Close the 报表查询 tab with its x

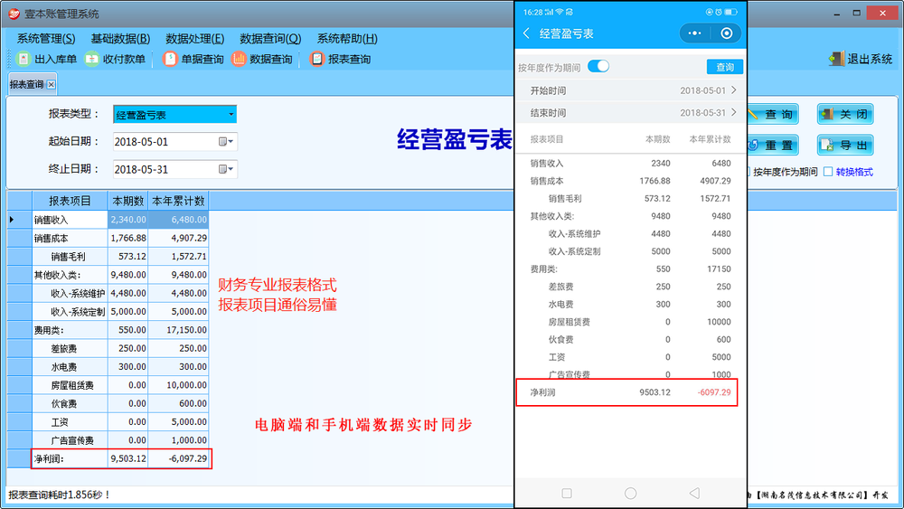click(52, 85)
